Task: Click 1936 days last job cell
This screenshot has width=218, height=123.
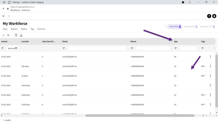Action: coord(26,105)
